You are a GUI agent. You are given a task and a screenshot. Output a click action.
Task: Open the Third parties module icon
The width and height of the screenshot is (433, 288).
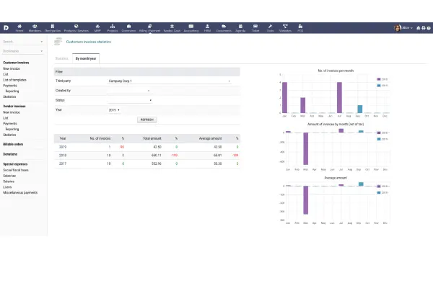53,27
